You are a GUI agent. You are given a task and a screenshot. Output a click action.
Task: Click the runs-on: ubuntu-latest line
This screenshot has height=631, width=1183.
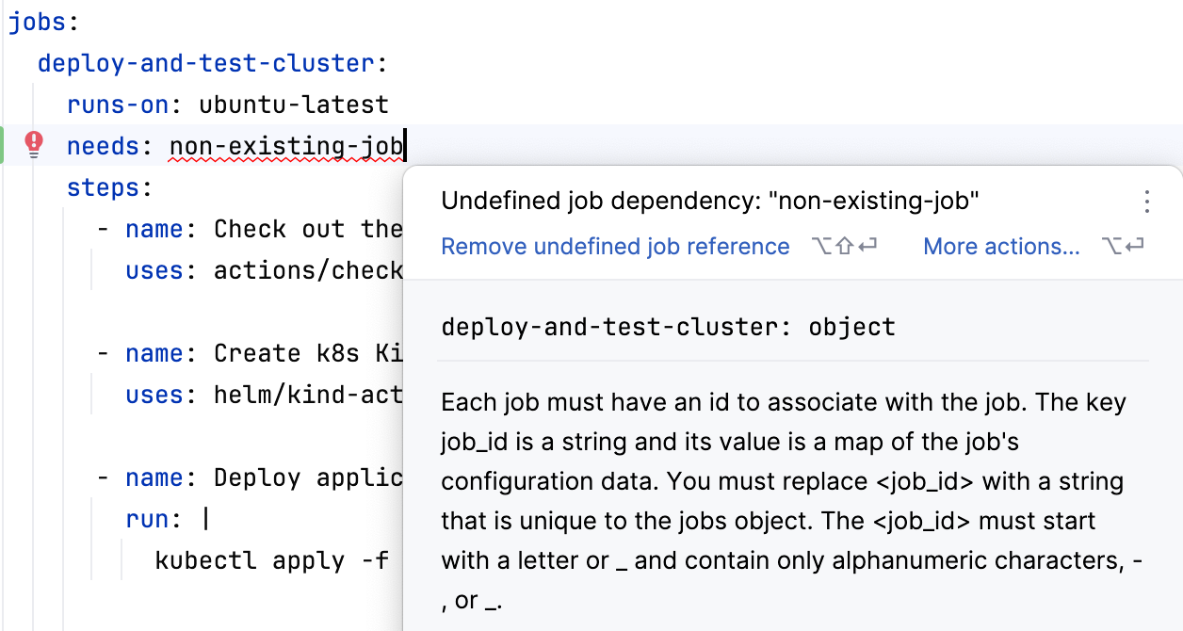tap(226, 104)
